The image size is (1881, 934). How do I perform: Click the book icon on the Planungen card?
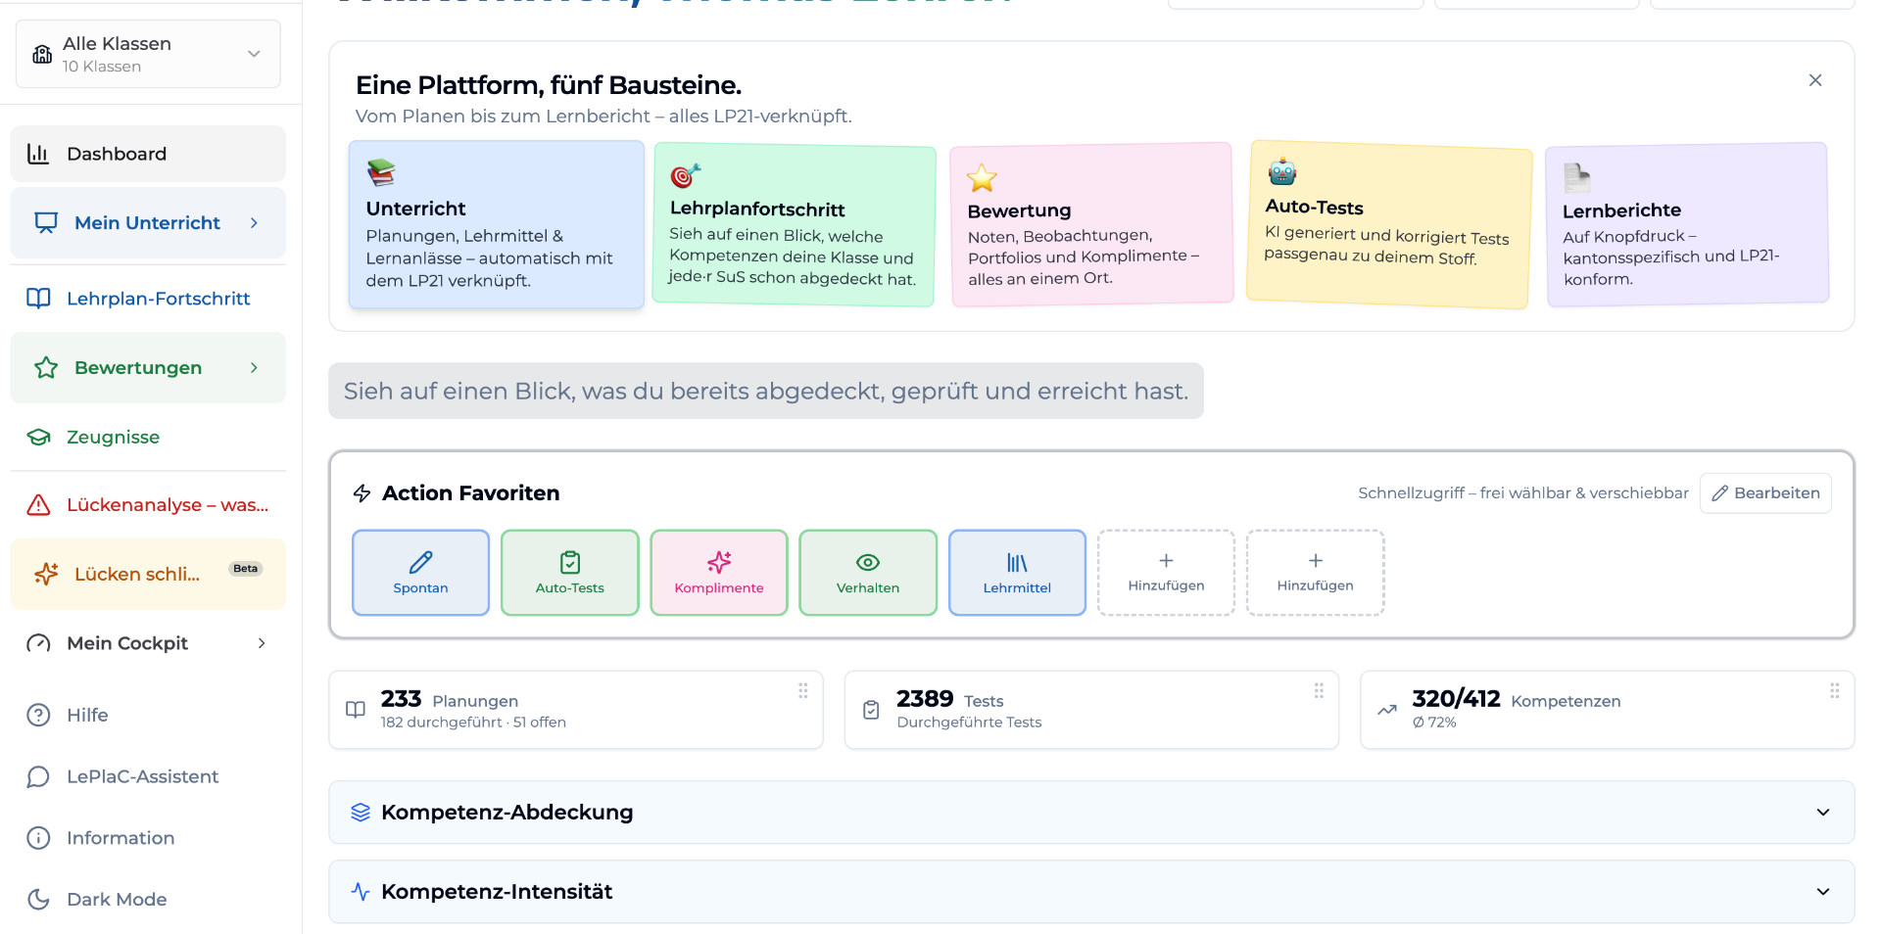coord(356,710)
